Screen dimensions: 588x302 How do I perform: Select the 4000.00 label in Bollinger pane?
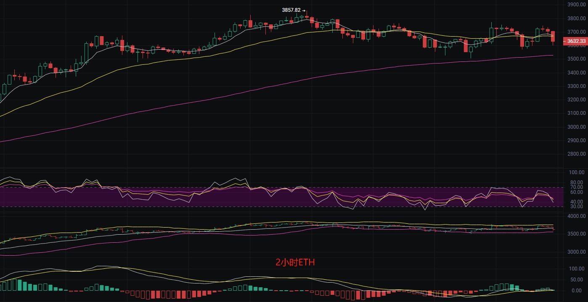tap(577, 216)
